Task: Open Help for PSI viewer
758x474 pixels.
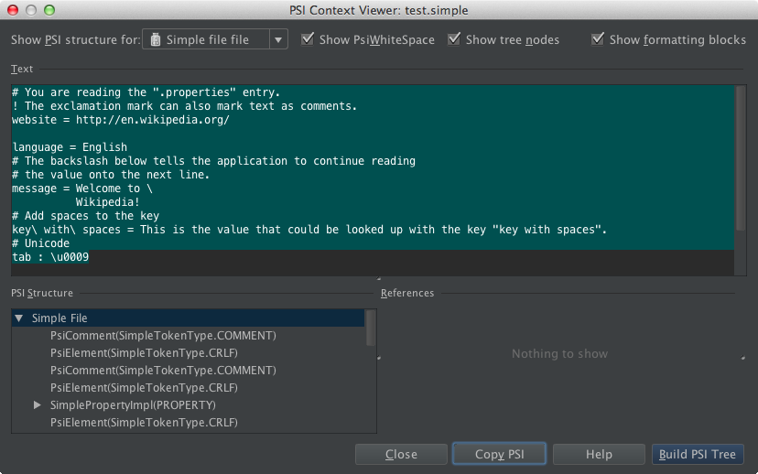Action: click(598, 454)
